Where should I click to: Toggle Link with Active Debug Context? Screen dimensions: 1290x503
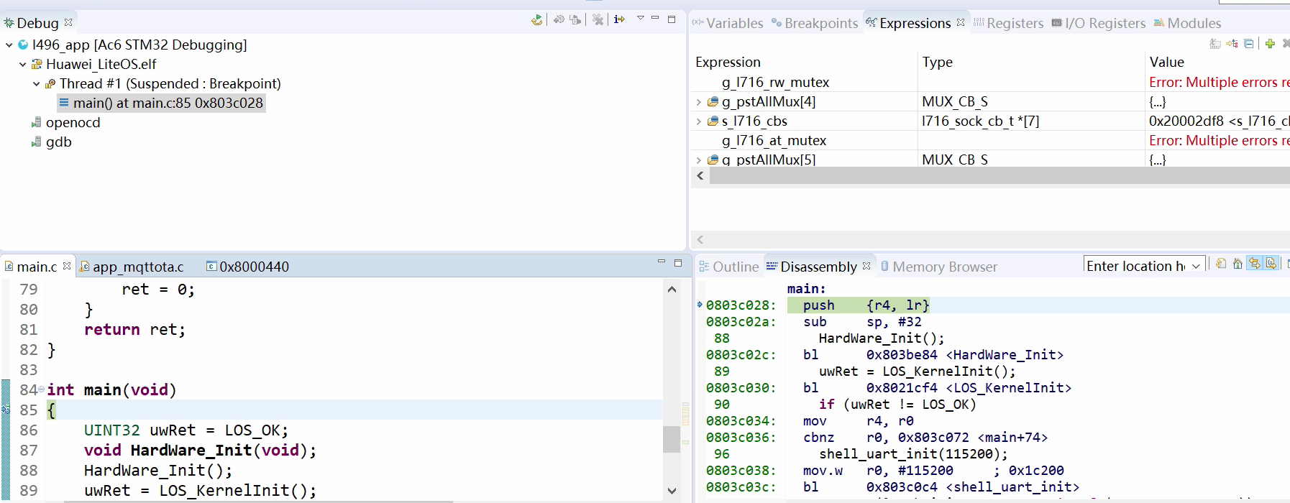click(1254, 264)
